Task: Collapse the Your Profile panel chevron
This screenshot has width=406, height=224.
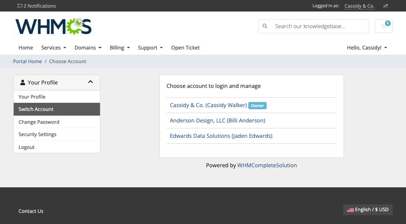Action: [x=90, y=82]
